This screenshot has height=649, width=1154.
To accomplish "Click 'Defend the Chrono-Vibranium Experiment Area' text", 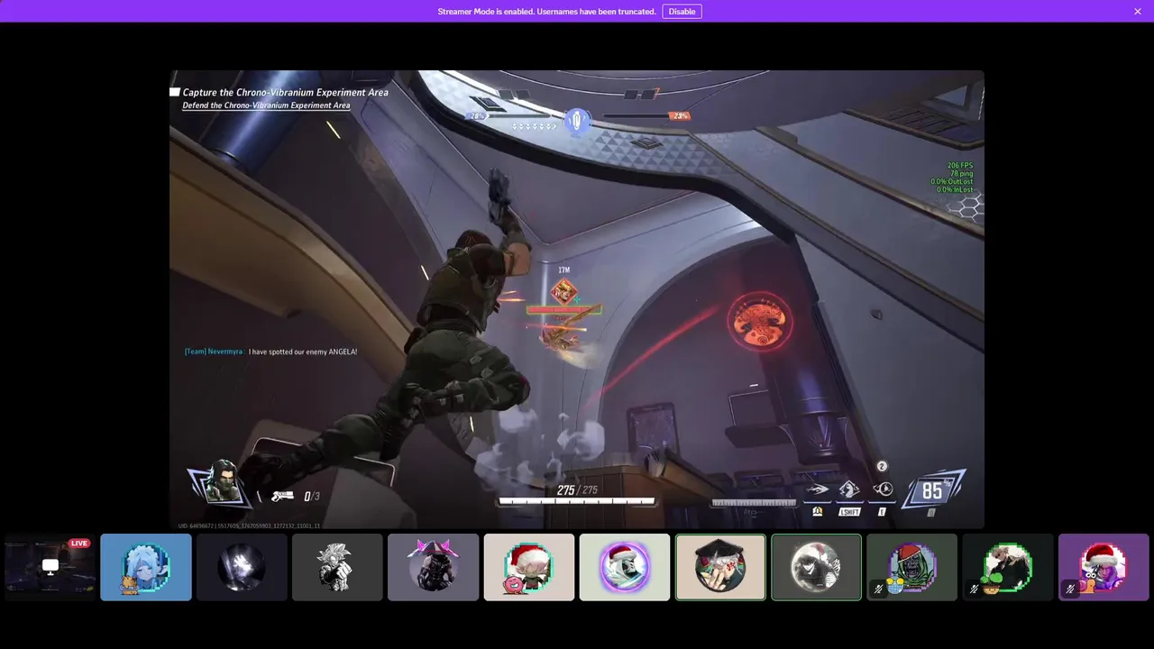I will pos(266,105).
